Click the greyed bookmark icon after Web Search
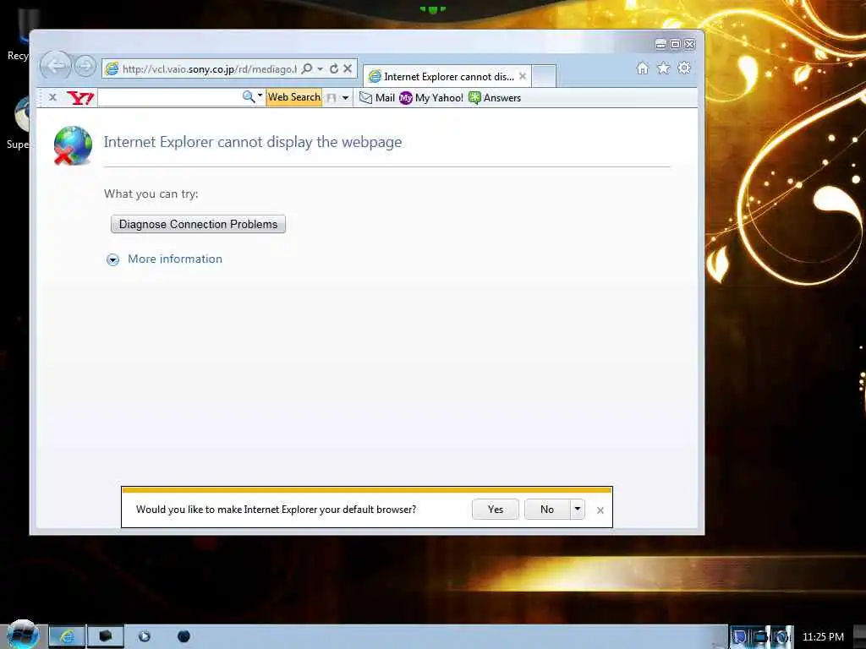 332,98
